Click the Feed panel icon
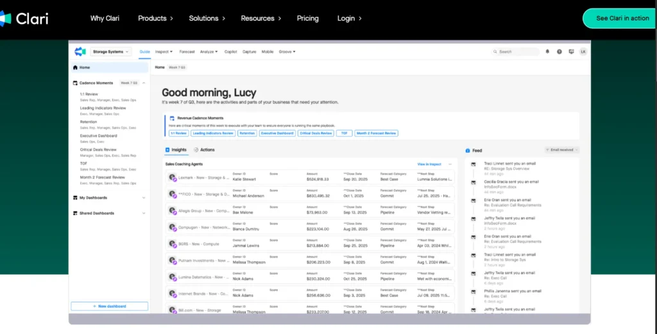 [x=468, y=150]
